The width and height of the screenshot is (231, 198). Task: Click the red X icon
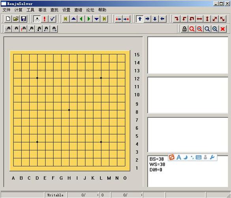click(223, 29)
